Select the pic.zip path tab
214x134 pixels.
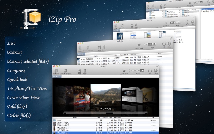pos(57,77)
